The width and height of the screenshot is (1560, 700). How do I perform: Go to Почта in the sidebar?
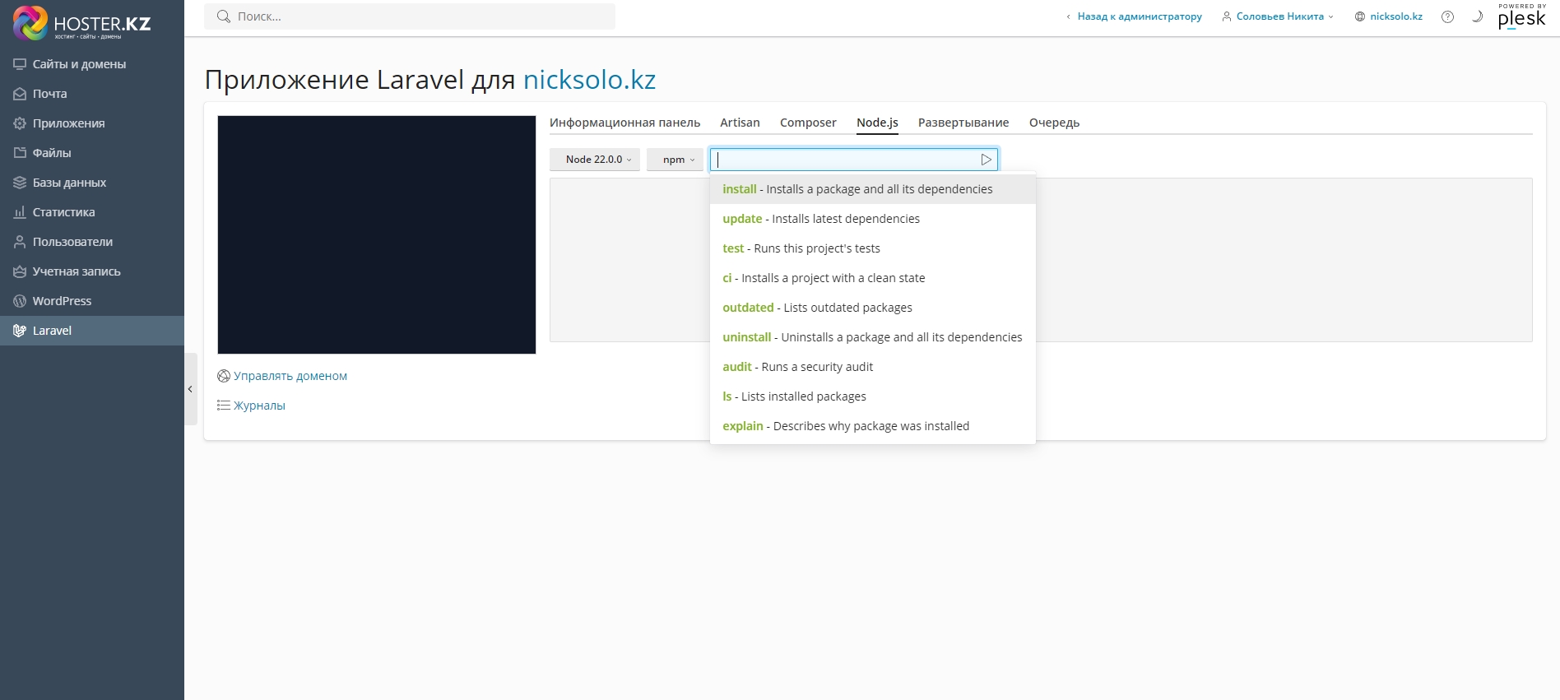click(92, 94)
